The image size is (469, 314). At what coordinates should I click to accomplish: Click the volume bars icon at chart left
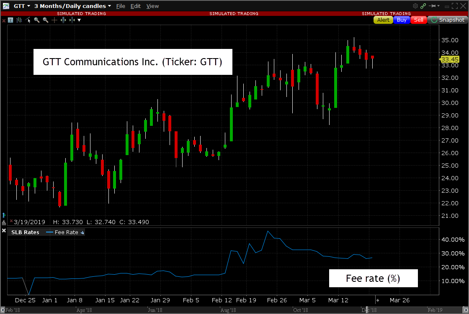click(x=4, y=222)
